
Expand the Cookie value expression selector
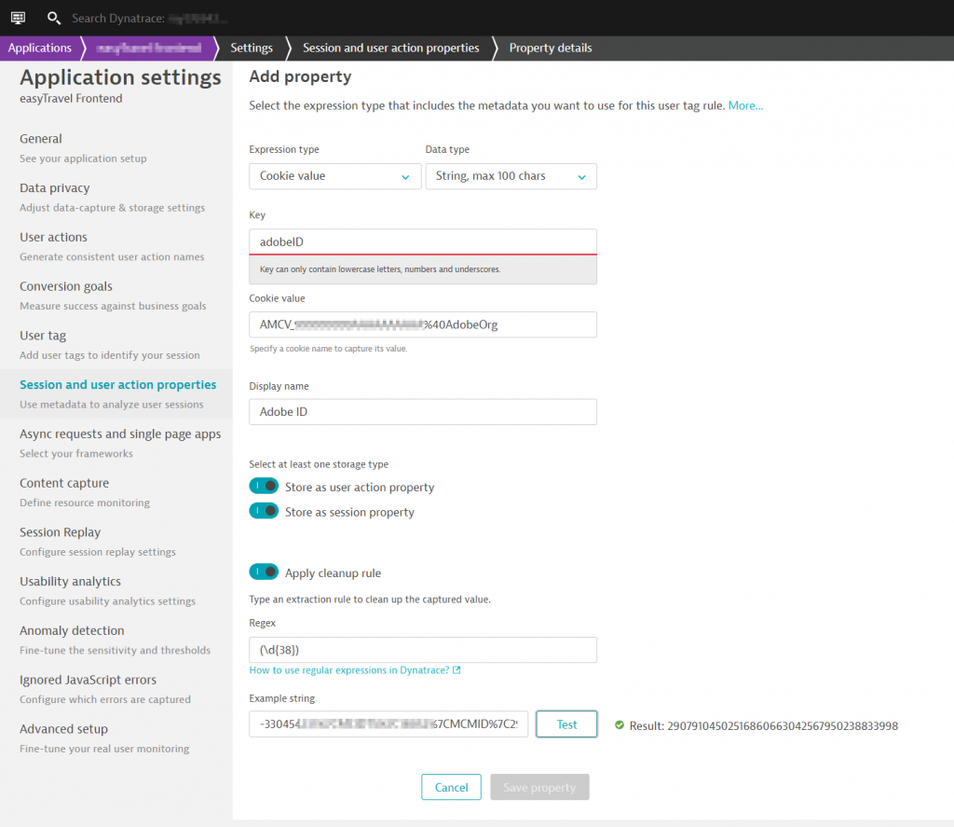pyautogui.click(x=335, y=176)
